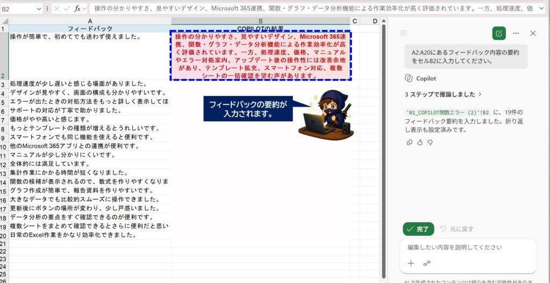
Task: Select cell もっとテンプレートの種類が増えるとうれしいです。
Action: pyautogui.click(x=90, y=128)
